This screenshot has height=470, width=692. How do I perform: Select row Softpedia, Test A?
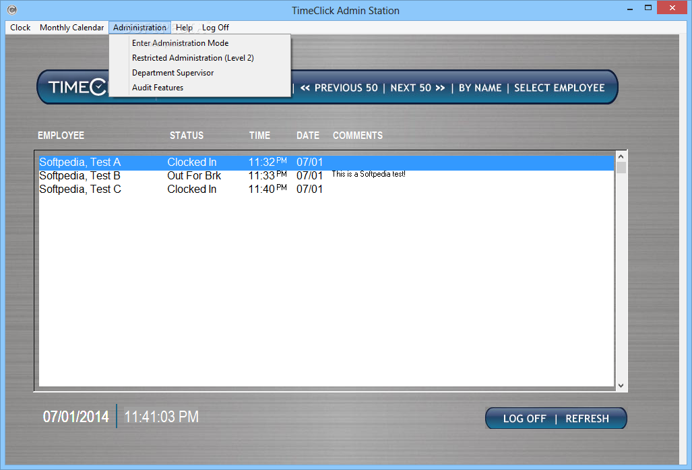click(326, 163)
